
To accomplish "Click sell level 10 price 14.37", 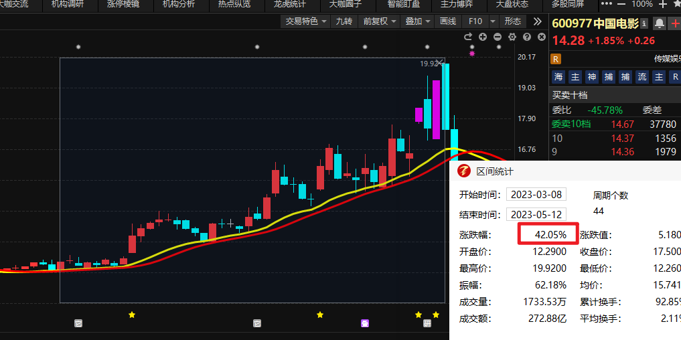I will pyautogui.click(x=622, y=138).
